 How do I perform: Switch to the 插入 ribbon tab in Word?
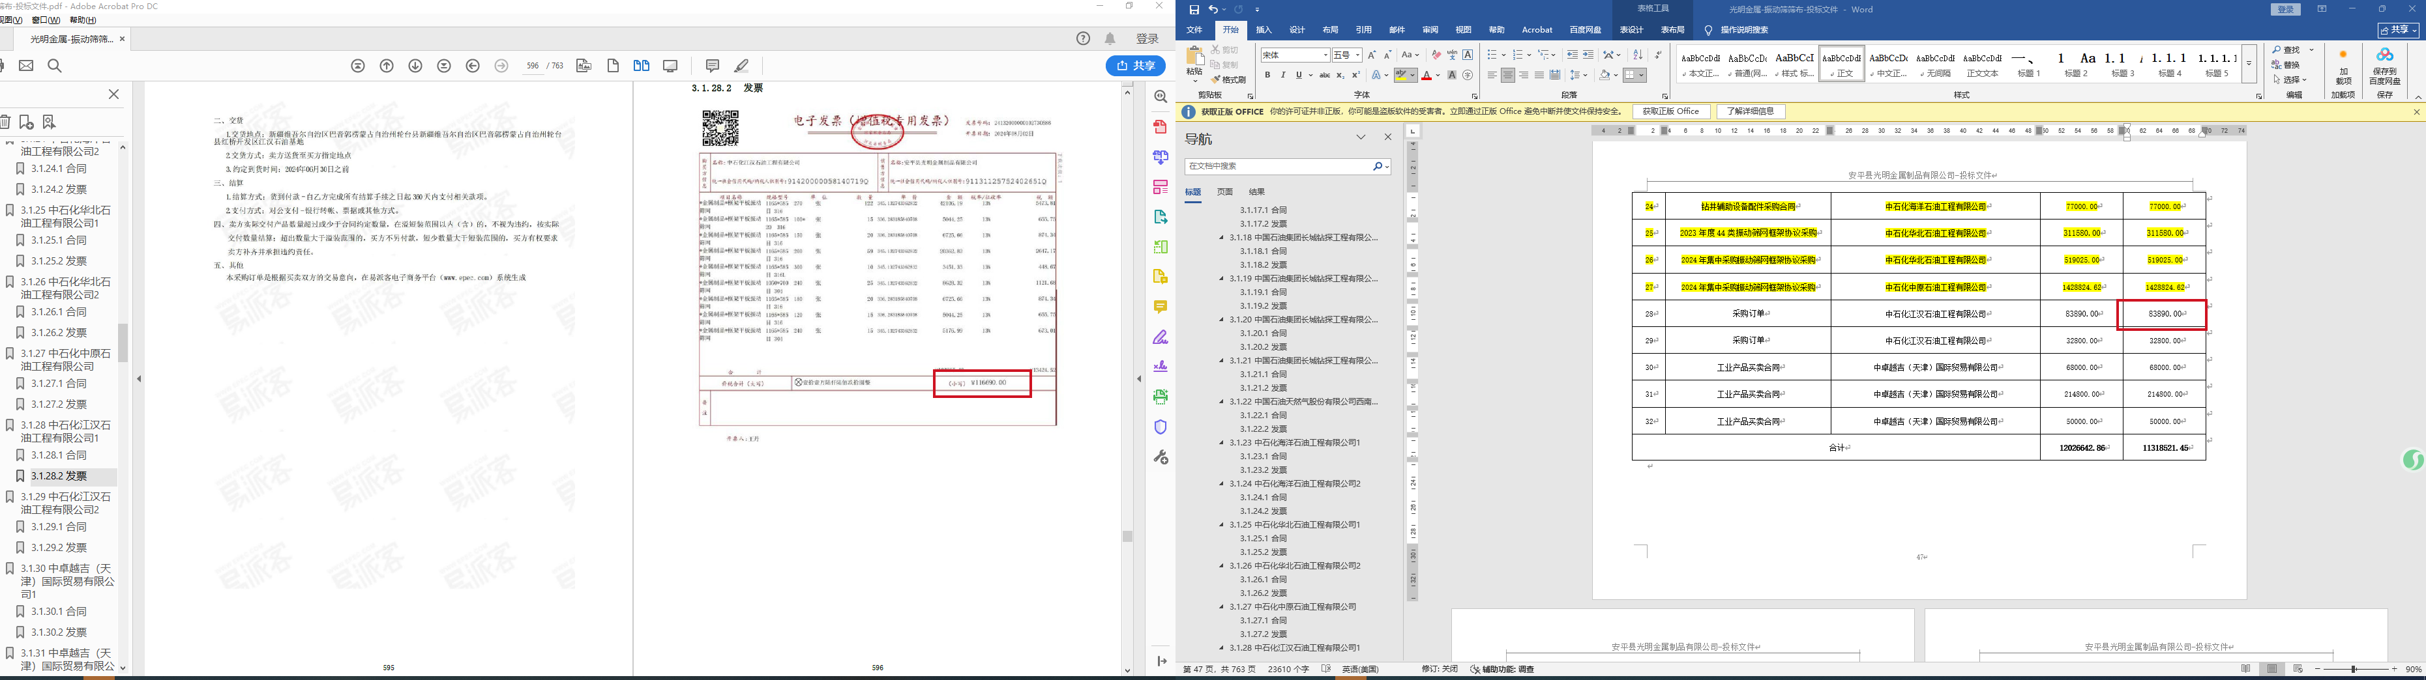pyautogui.click(x=1264, y=30)
